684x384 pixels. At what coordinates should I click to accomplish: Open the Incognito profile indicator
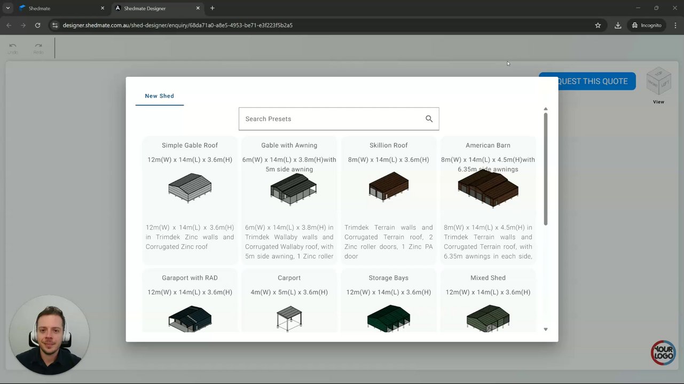(647, 25)
